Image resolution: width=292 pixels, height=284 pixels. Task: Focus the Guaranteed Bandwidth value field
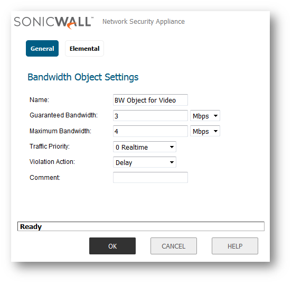point(150,116)
